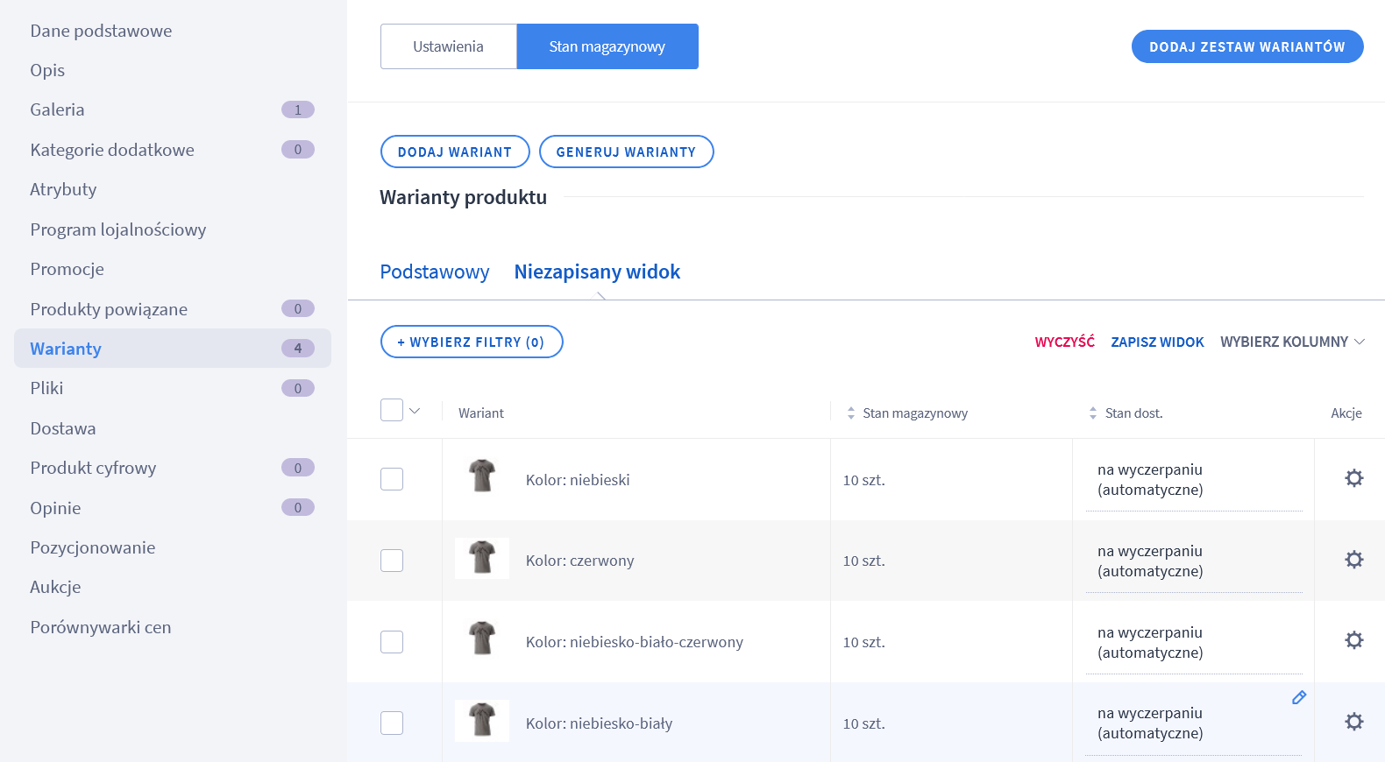Image resolution: width=1385 pixels, height=762 pixels.
Task: Check the Kolor: niebieski row checkbox
Action: coord(392,479)
